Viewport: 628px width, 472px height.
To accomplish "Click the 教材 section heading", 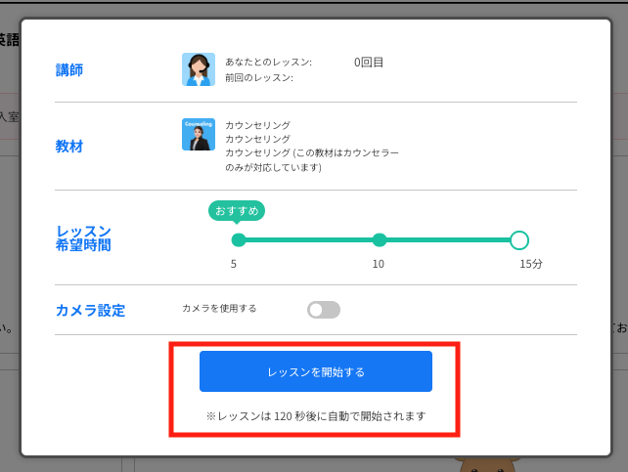I will click(x=69, y=147).
